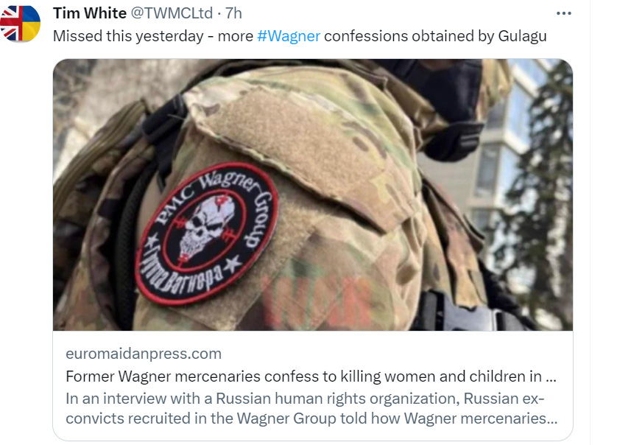Click the Tim White display name

pos(90,13)
